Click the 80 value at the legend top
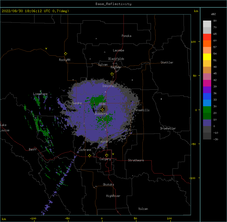The image size is (227, 222). (x=215, y=21)
